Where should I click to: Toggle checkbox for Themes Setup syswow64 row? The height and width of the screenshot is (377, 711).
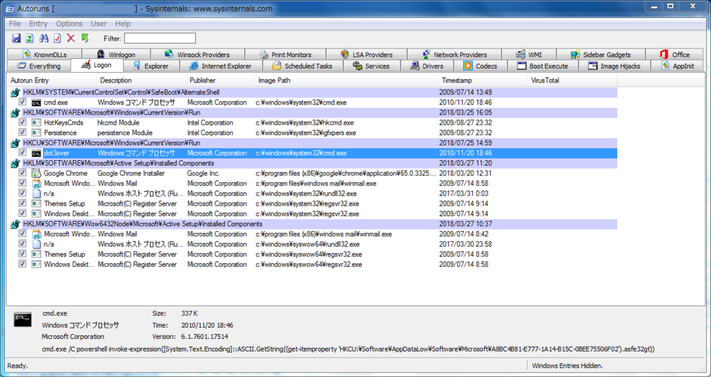pos(22,254)
